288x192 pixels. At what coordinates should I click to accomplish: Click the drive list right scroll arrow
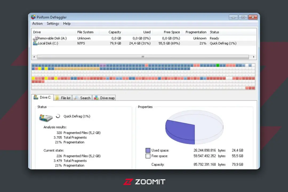coord(254,57)
